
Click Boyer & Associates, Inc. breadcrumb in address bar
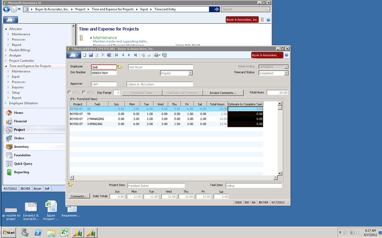[52, 9]
